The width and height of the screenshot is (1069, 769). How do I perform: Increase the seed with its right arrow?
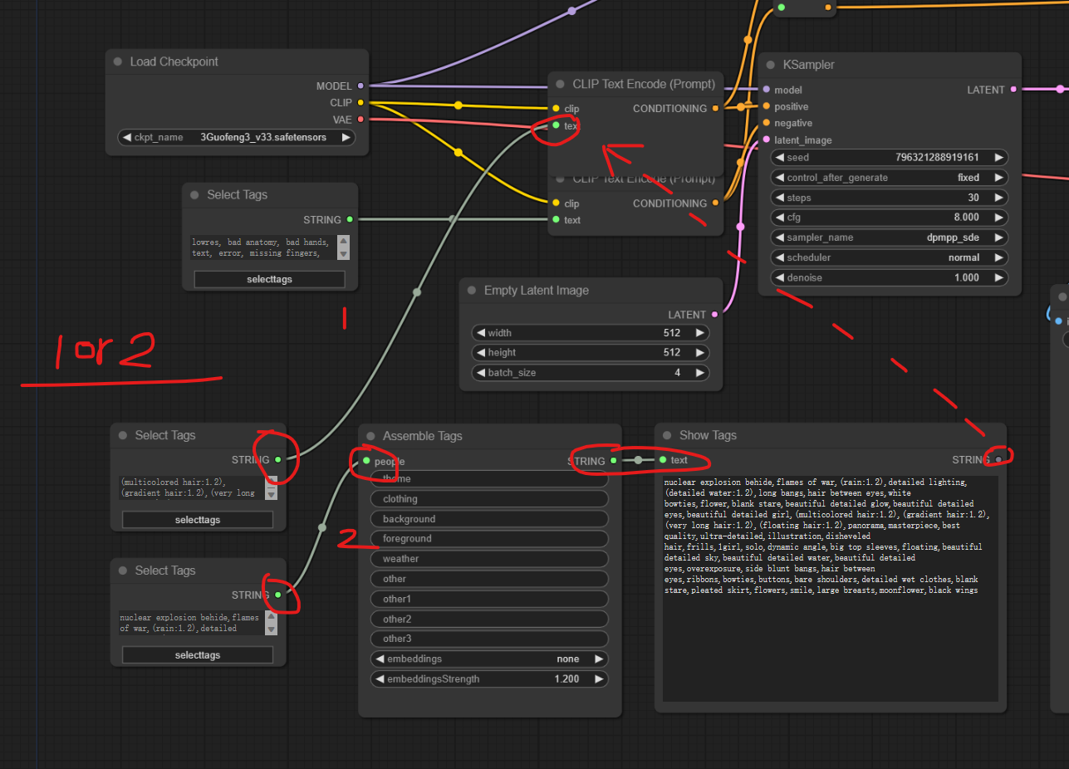[999, 157]
